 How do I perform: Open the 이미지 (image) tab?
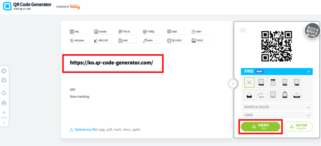[201, 41]
